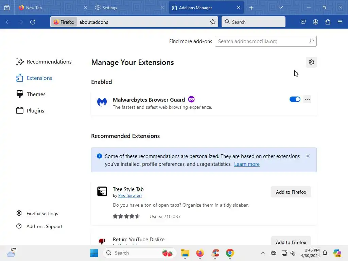
Task: Open the Windows Start menu
Action: (94, 253)
